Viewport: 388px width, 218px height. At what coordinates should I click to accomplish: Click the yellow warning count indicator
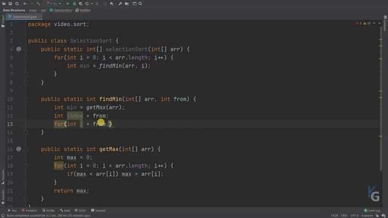pos(367,23)
